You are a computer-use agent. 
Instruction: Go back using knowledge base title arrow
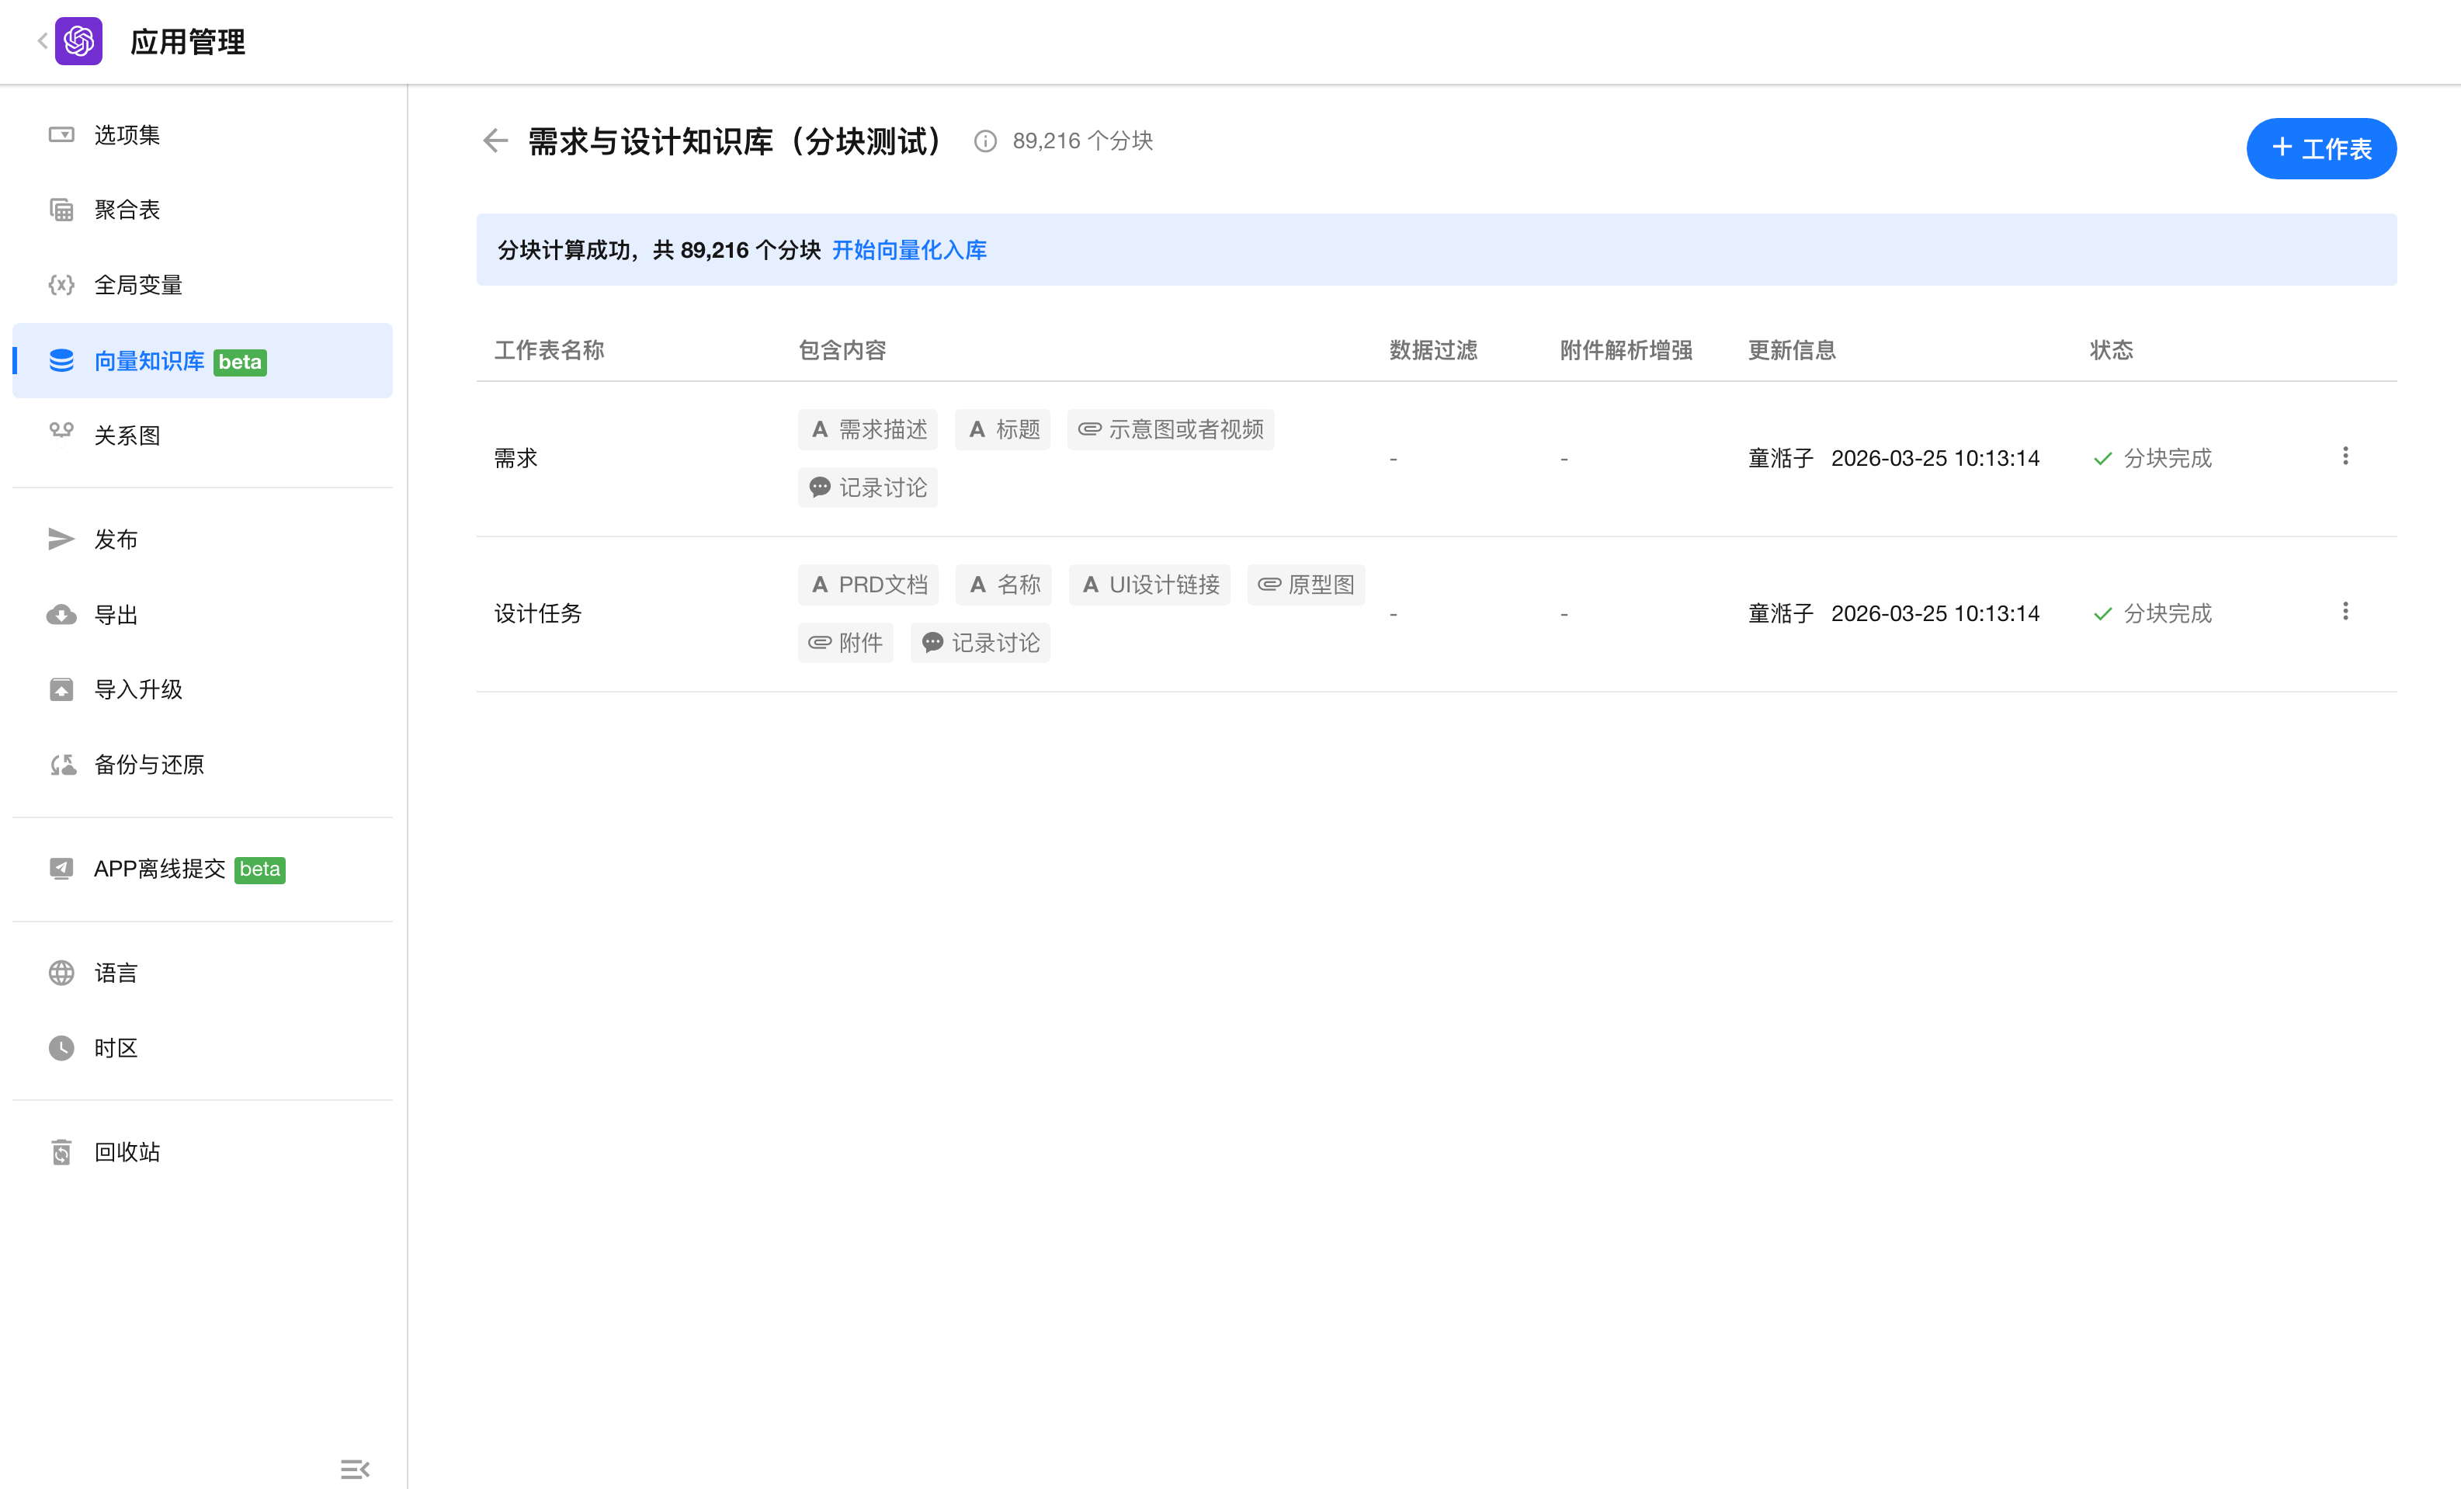(495, 141)
